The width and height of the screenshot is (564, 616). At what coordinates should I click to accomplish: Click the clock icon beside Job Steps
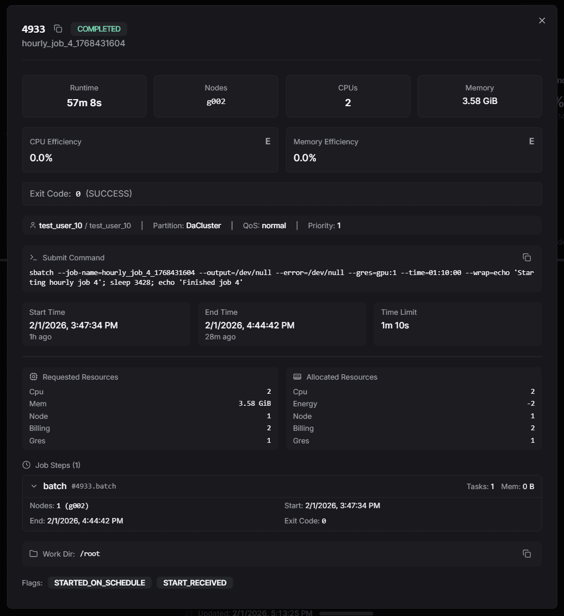[26, 465]
